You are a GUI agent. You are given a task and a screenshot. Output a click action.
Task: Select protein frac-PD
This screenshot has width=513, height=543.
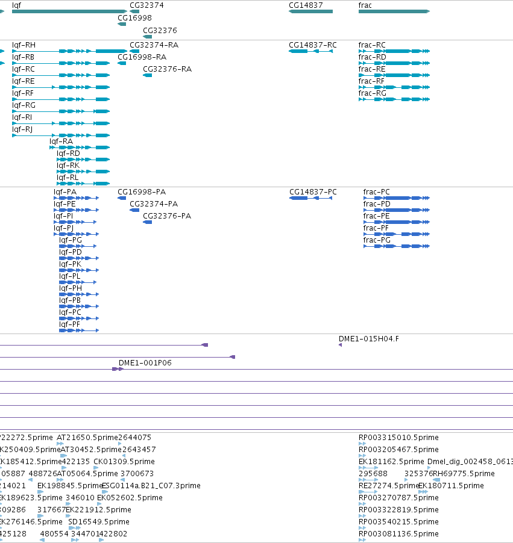pos(397,210)
